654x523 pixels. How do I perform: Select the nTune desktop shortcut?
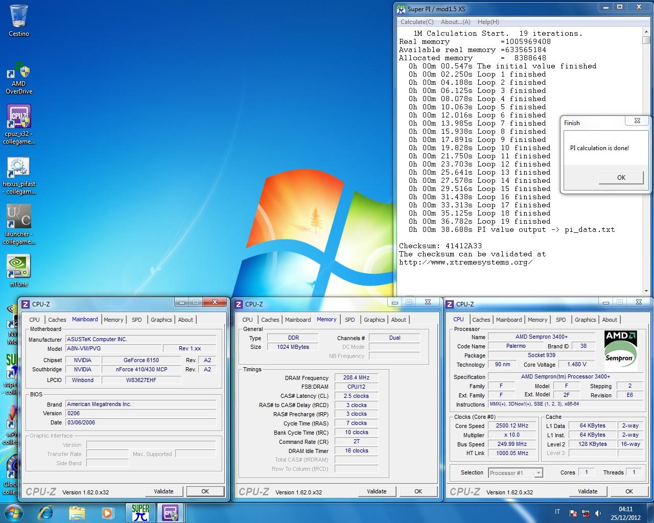tap(19, 271)
